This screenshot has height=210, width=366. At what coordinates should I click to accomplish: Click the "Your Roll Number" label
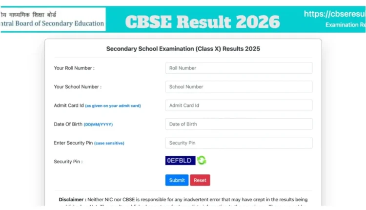coord(74,68)
